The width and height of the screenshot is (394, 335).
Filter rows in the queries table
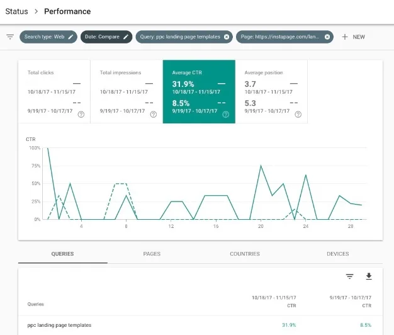(x=349, y=276)
